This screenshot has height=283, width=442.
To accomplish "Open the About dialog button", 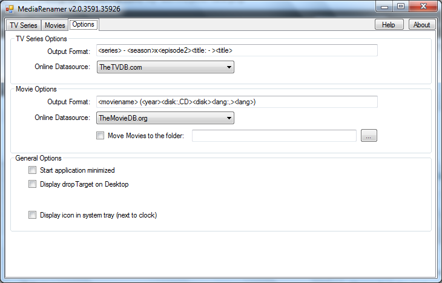I will tap(421, 25).
